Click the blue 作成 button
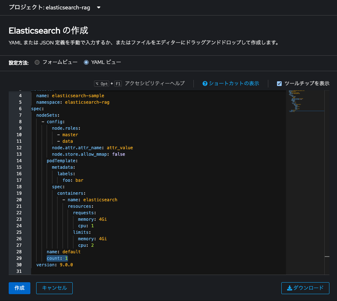The image size is (337, 301). (x=19, y=288)
